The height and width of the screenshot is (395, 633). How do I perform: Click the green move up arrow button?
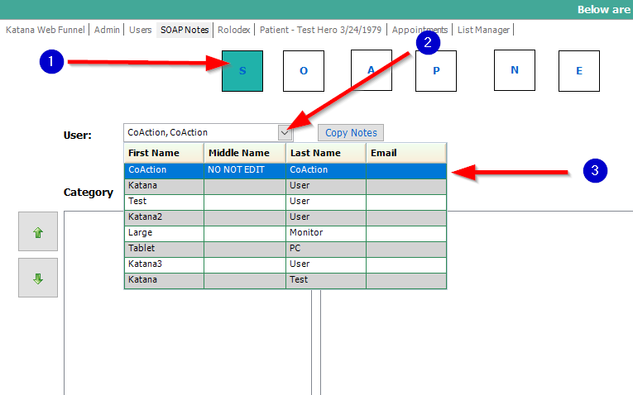pyautogui.click(x=38, y=231)
